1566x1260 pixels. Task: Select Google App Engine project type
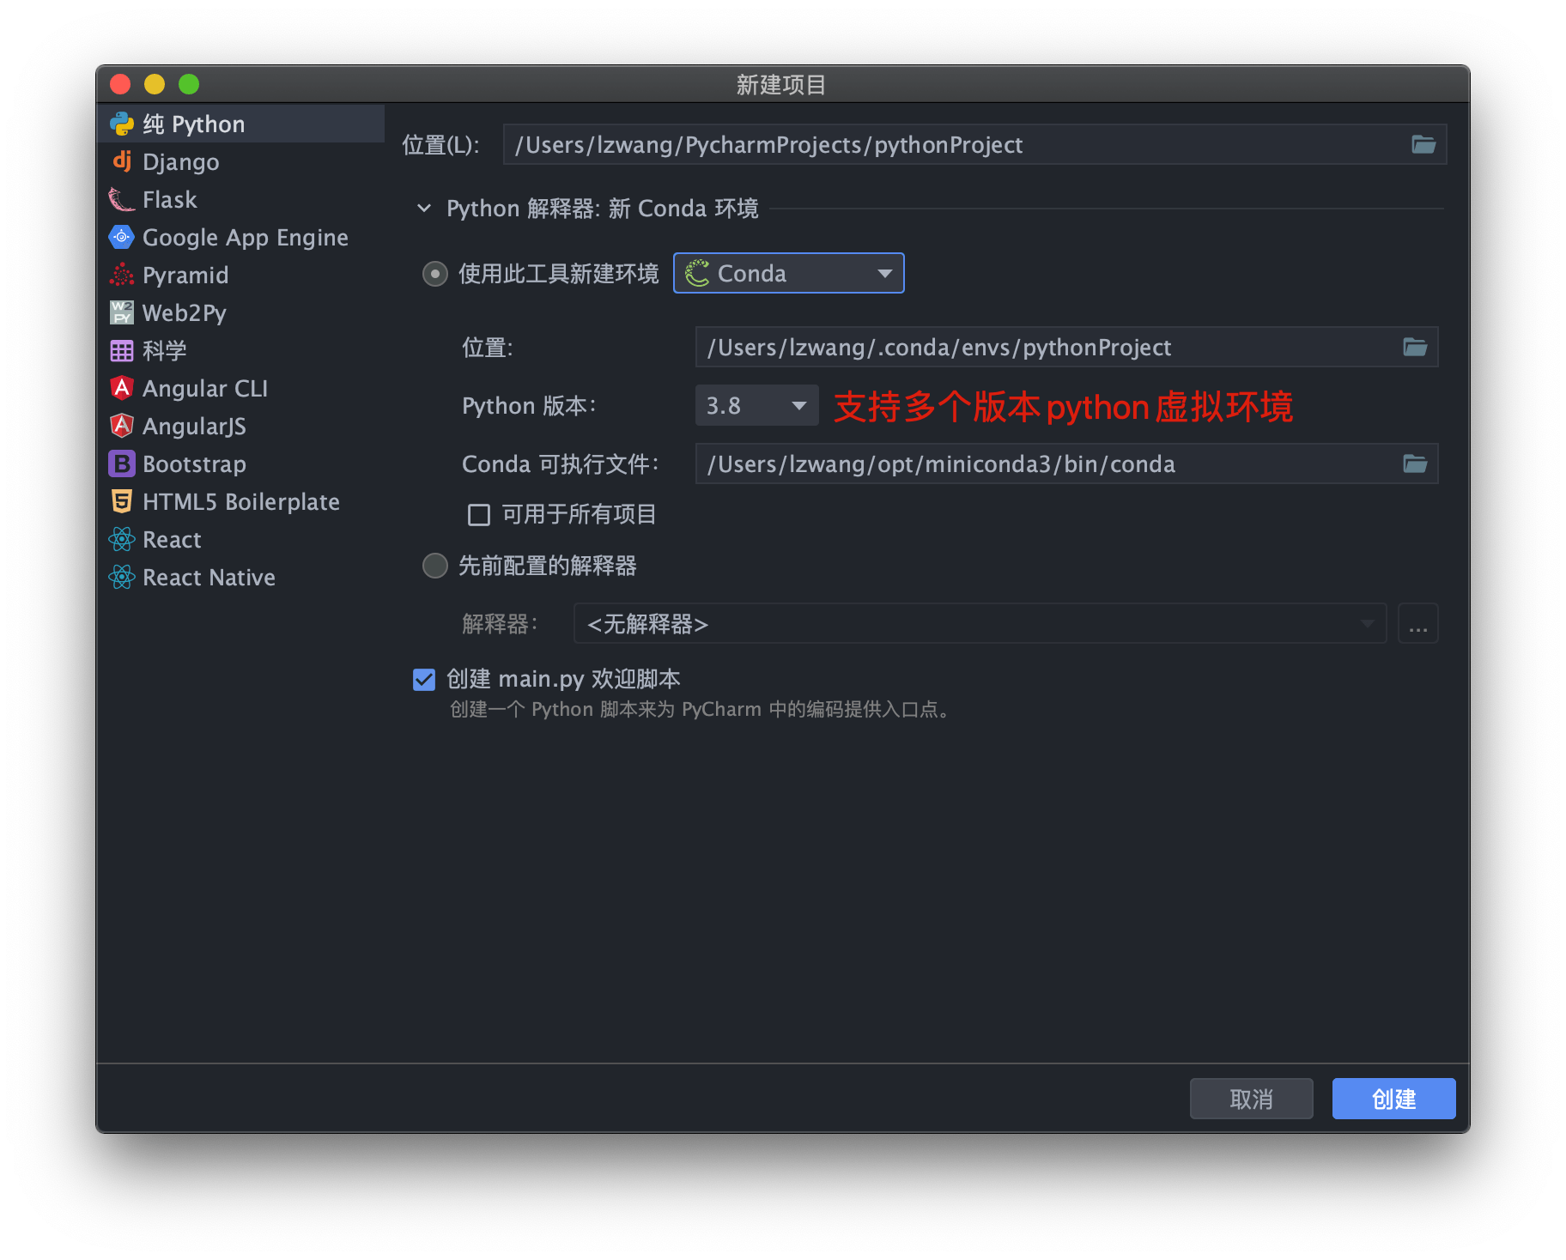pos(240,238)
